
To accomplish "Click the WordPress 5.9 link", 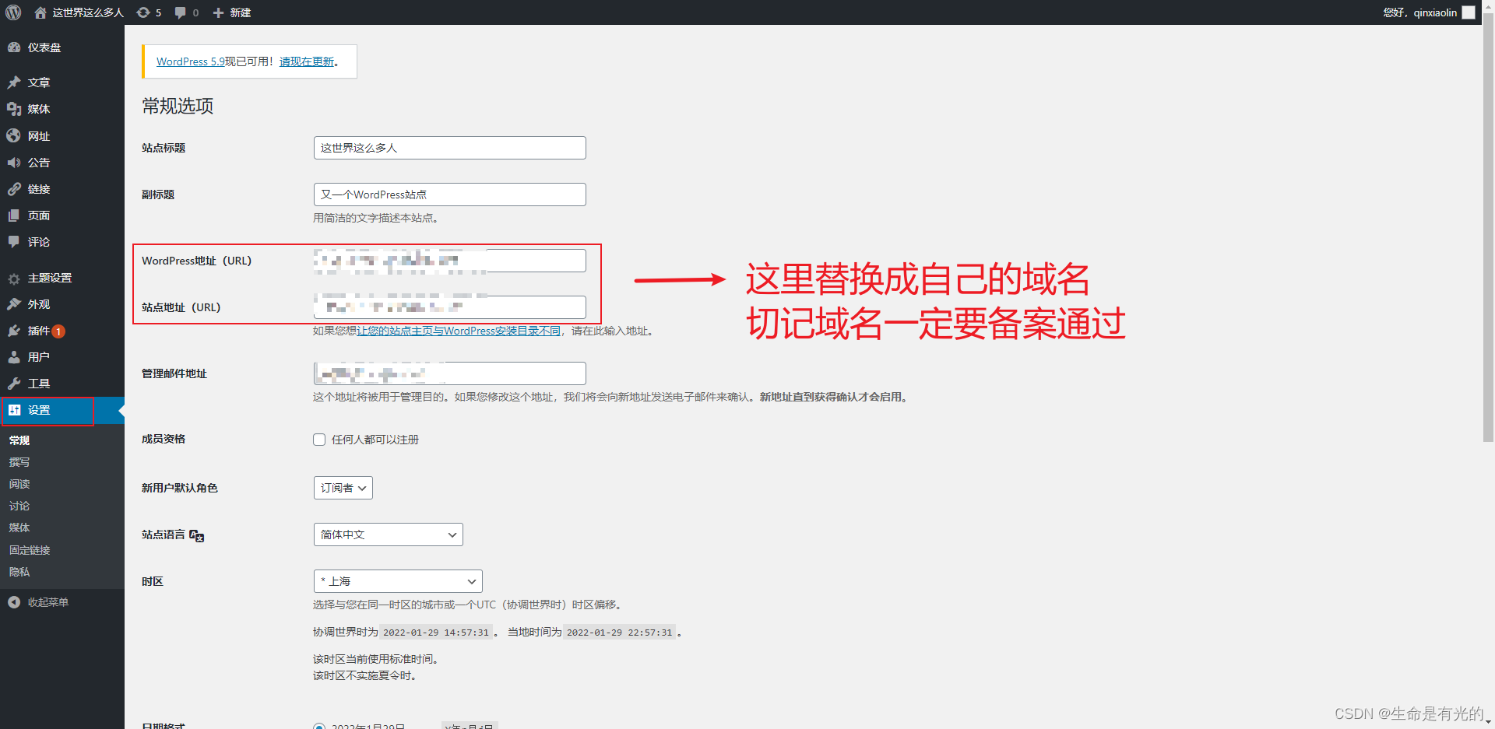I will click(x=190, y=61).
